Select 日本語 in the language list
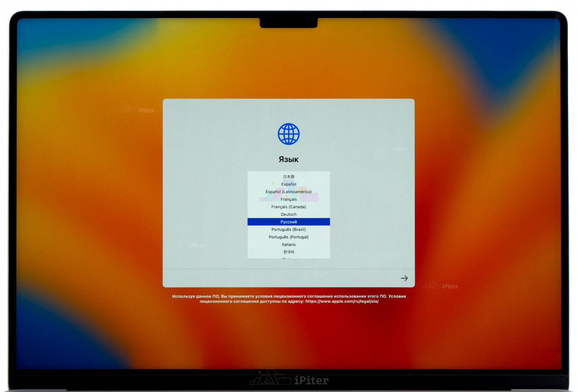 tap(289, 176)
